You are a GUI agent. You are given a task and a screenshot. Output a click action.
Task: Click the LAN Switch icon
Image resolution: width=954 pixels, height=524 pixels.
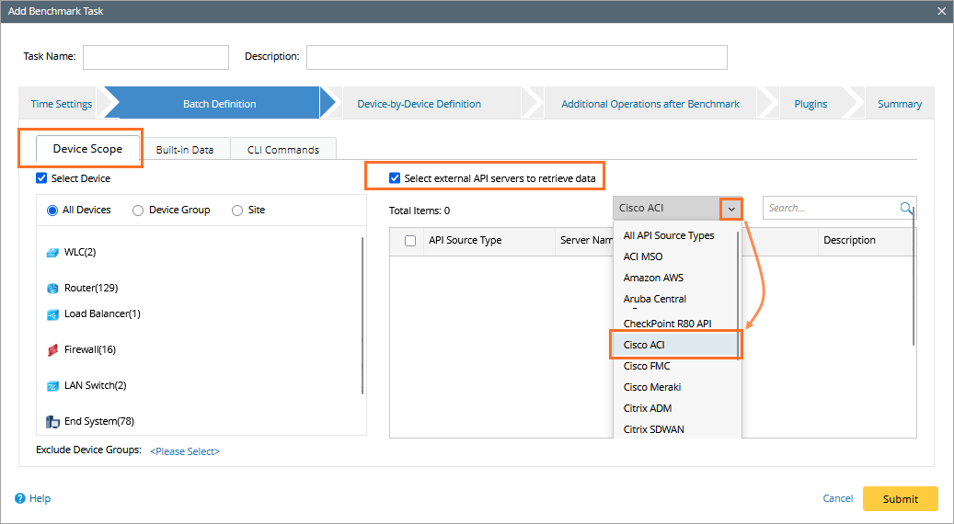(53, 386)
